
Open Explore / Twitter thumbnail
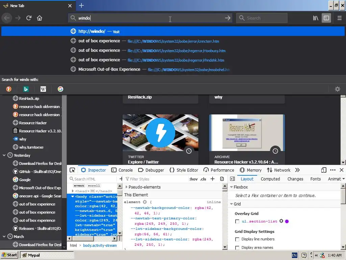point(160,139)
